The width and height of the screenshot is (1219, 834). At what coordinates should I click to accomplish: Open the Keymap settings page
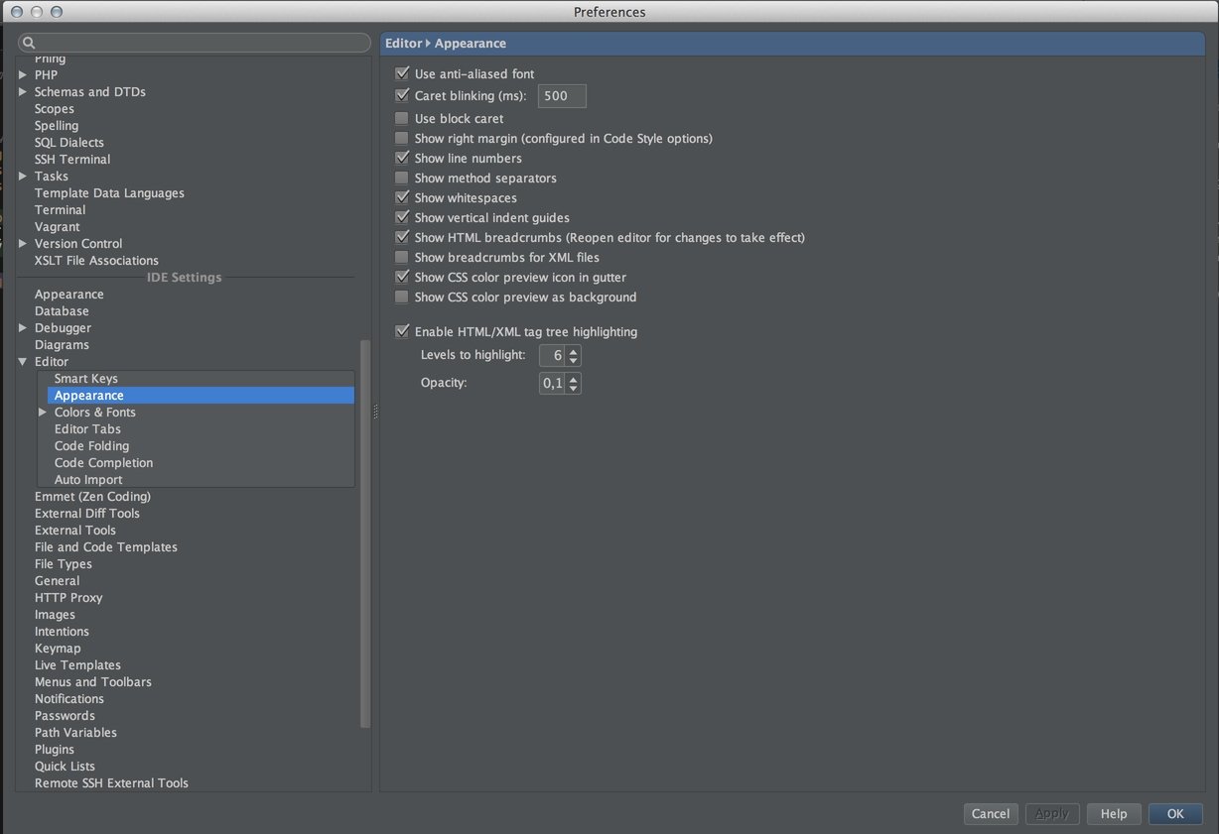(58, 649)
